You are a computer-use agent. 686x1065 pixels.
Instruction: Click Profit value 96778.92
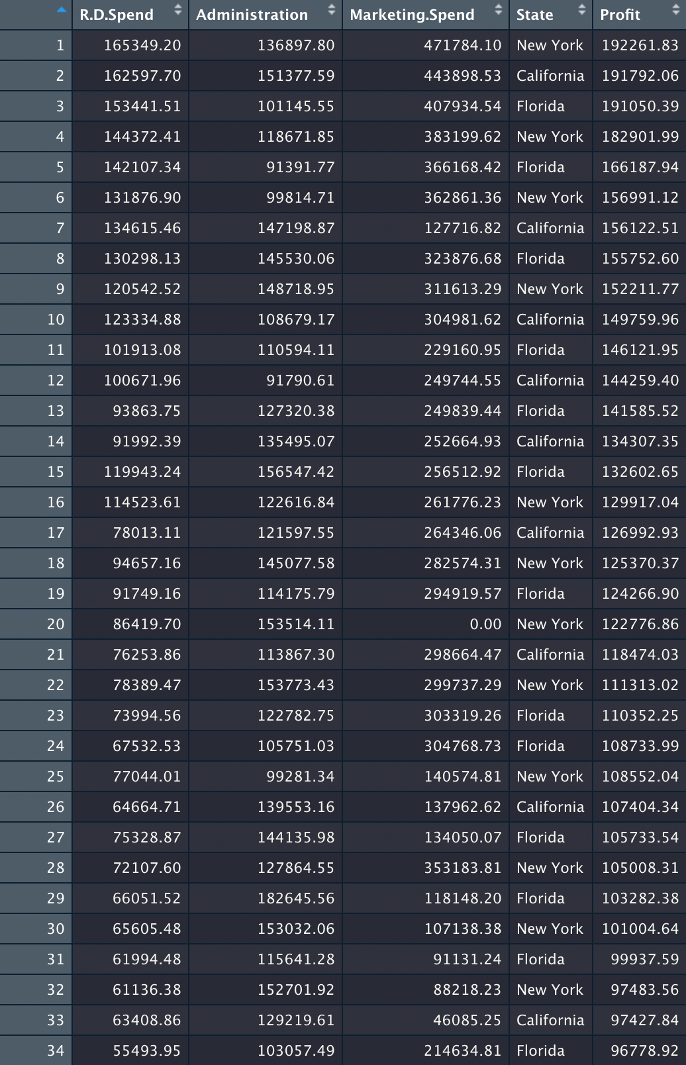point(645,1050)
